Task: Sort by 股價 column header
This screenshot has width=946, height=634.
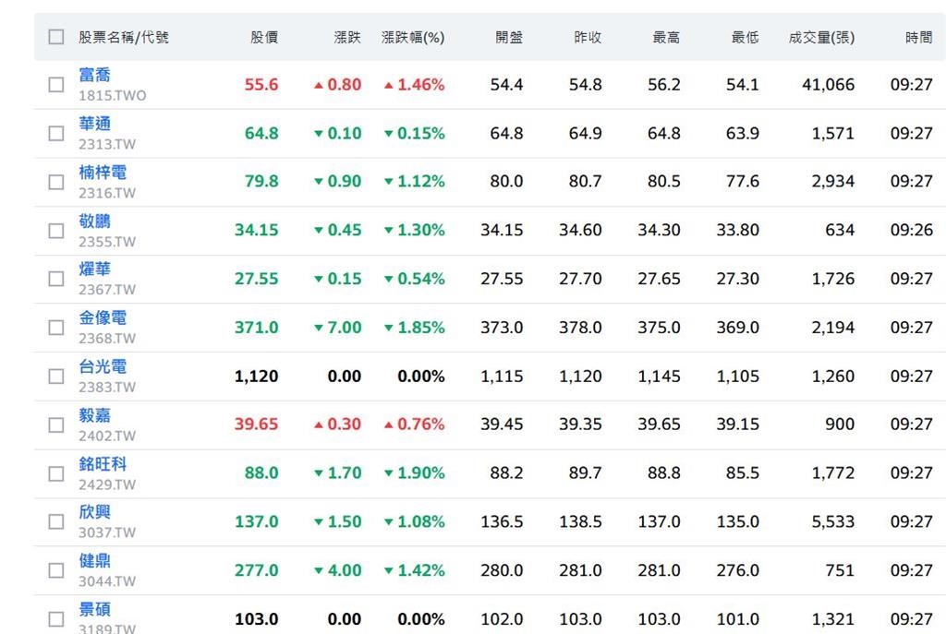Action: (264, 38)
